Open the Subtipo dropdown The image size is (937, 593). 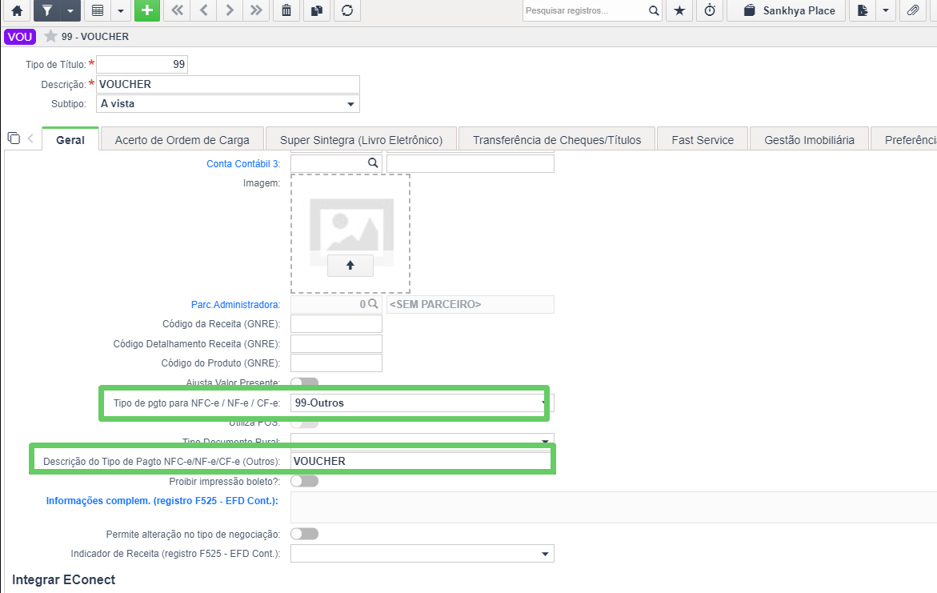point(228,103)
